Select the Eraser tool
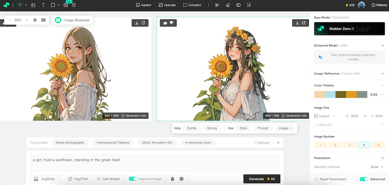The width and height of the screenshot is (389, 185). coord(228,5)
